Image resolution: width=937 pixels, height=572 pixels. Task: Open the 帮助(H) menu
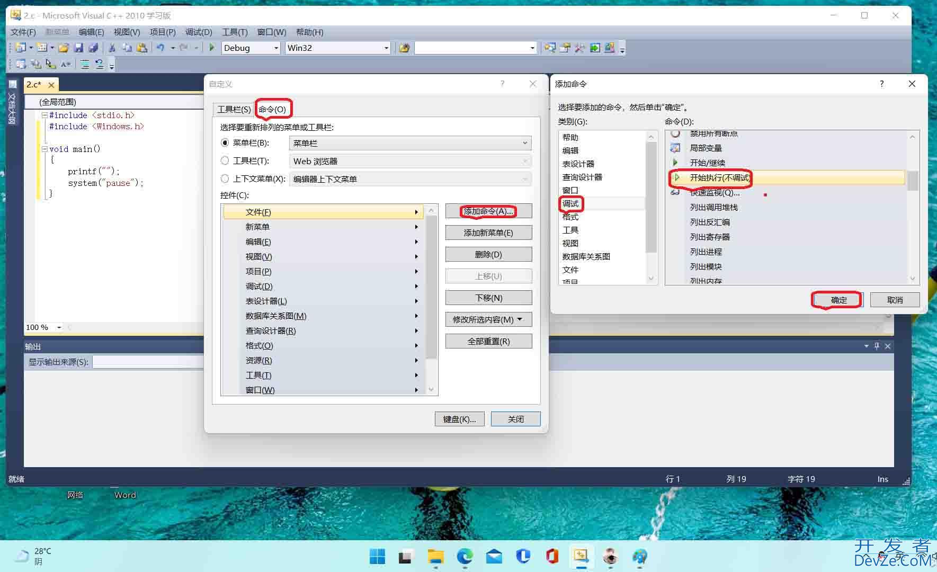click(x=310, y=32)
